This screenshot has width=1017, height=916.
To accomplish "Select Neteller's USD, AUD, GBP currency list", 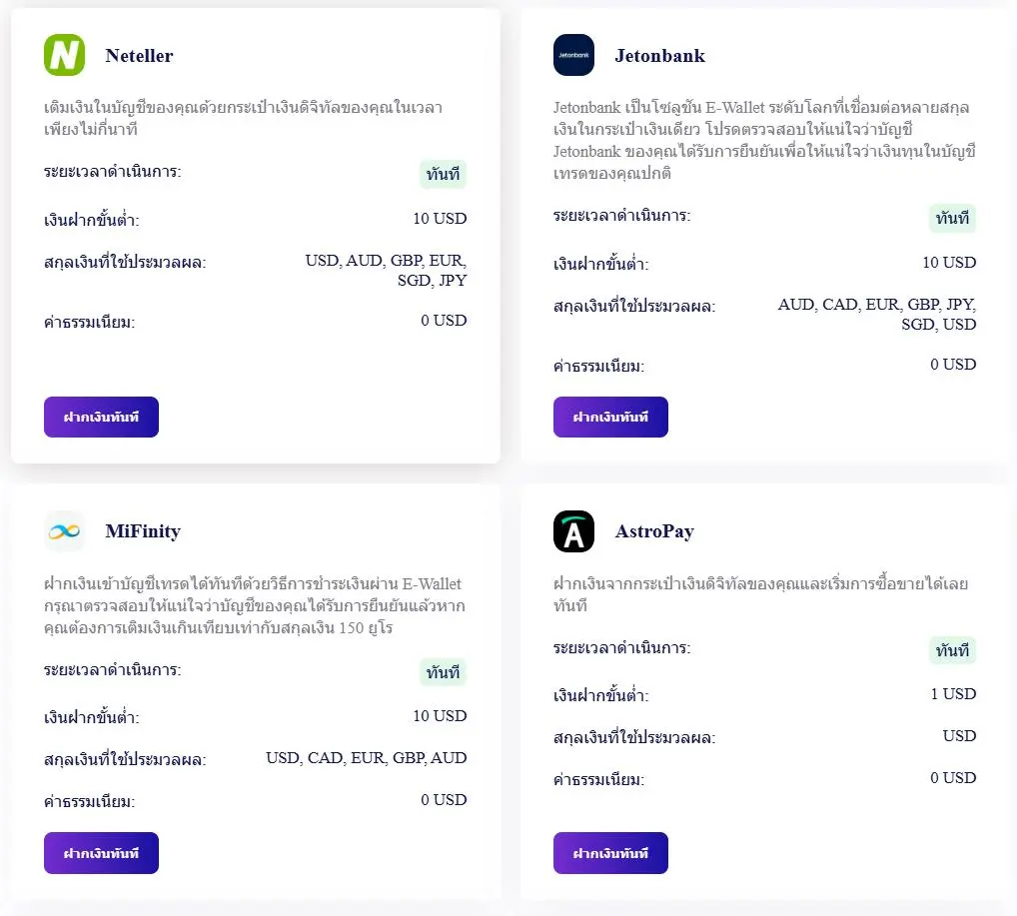I will [386, 270].
